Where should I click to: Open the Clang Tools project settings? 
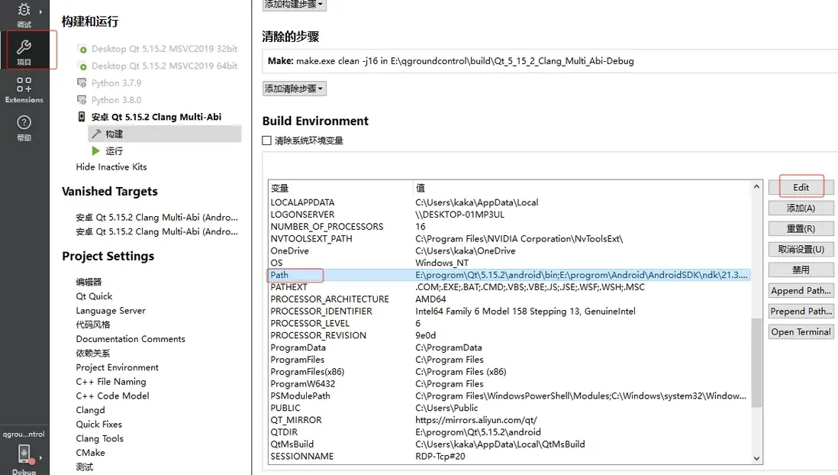point(99,438)
